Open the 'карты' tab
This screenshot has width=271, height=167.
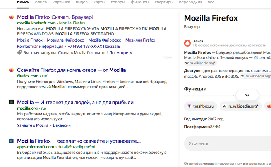tap(99, 2)
